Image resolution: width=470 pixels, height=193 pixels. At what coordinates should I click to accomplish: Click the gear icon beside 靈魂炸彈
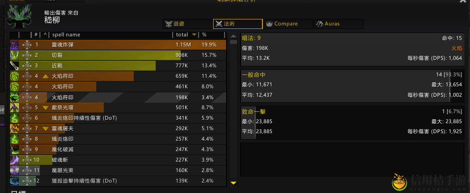(x=26, y=45)
